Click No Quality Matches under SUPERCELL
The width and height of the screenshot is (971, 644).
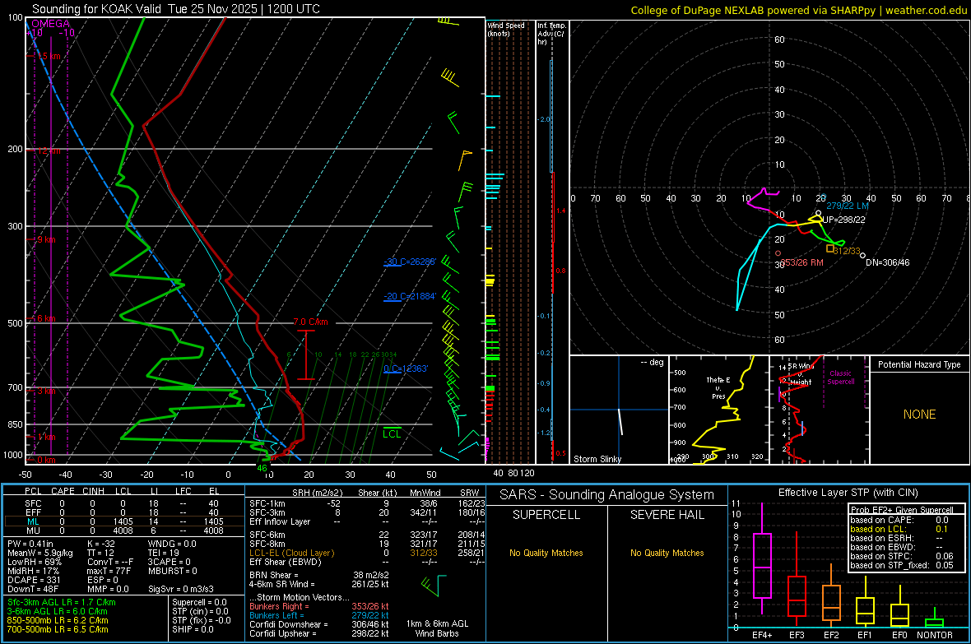pyautogui.click(x=546, y=553)
